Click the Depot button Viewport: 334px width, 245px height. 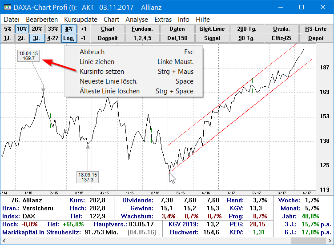(x=316, y=38)
